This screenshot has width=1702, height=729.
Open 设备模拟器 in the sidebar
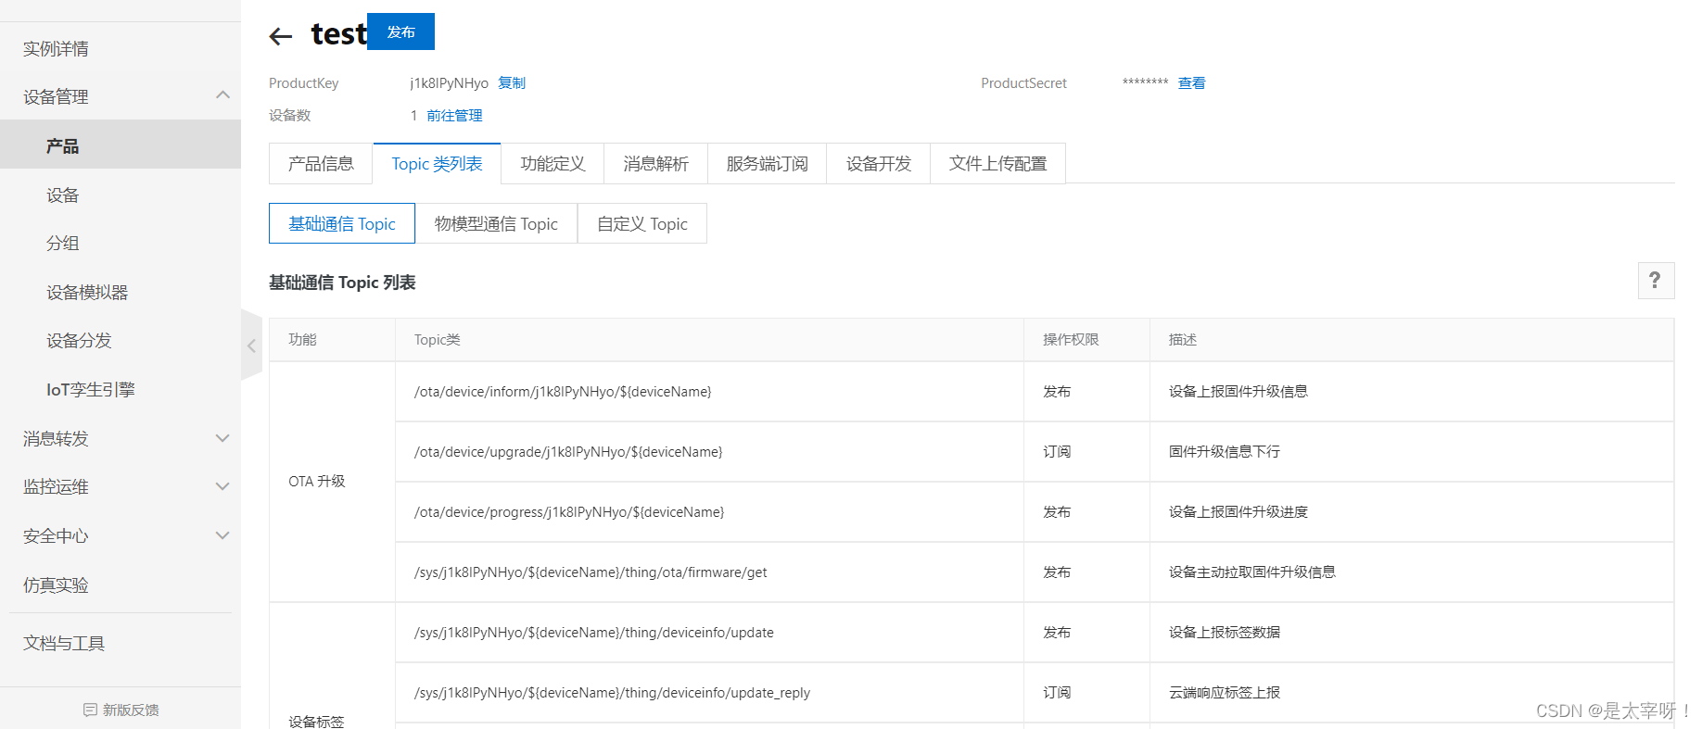(87, 292)
